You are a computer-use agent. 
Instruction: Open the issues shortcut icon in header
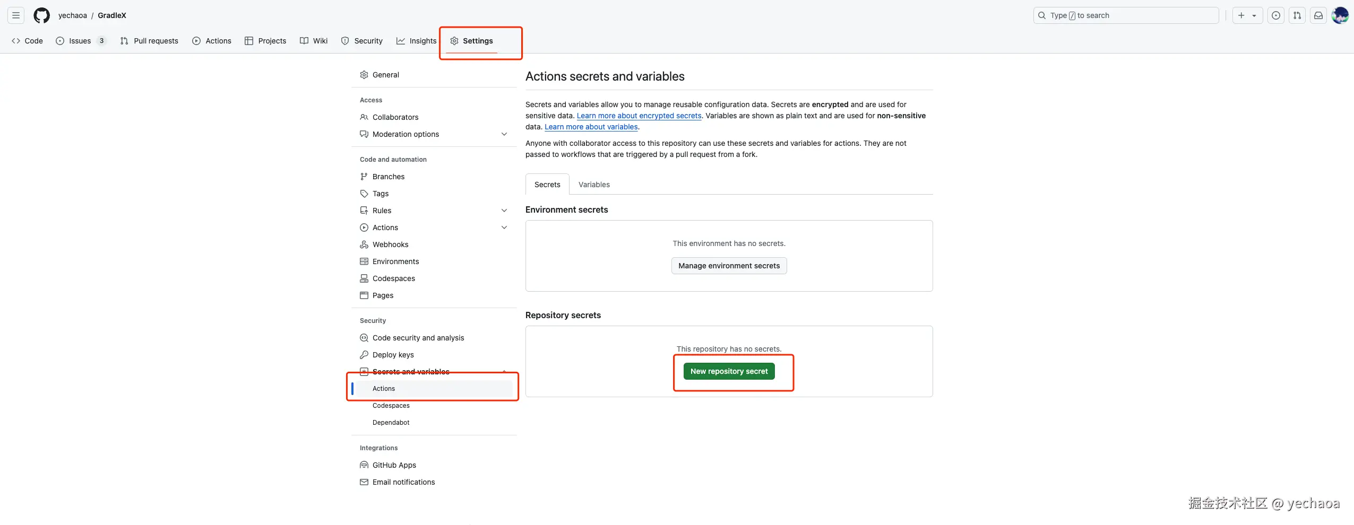click(x=1276, y=15)
